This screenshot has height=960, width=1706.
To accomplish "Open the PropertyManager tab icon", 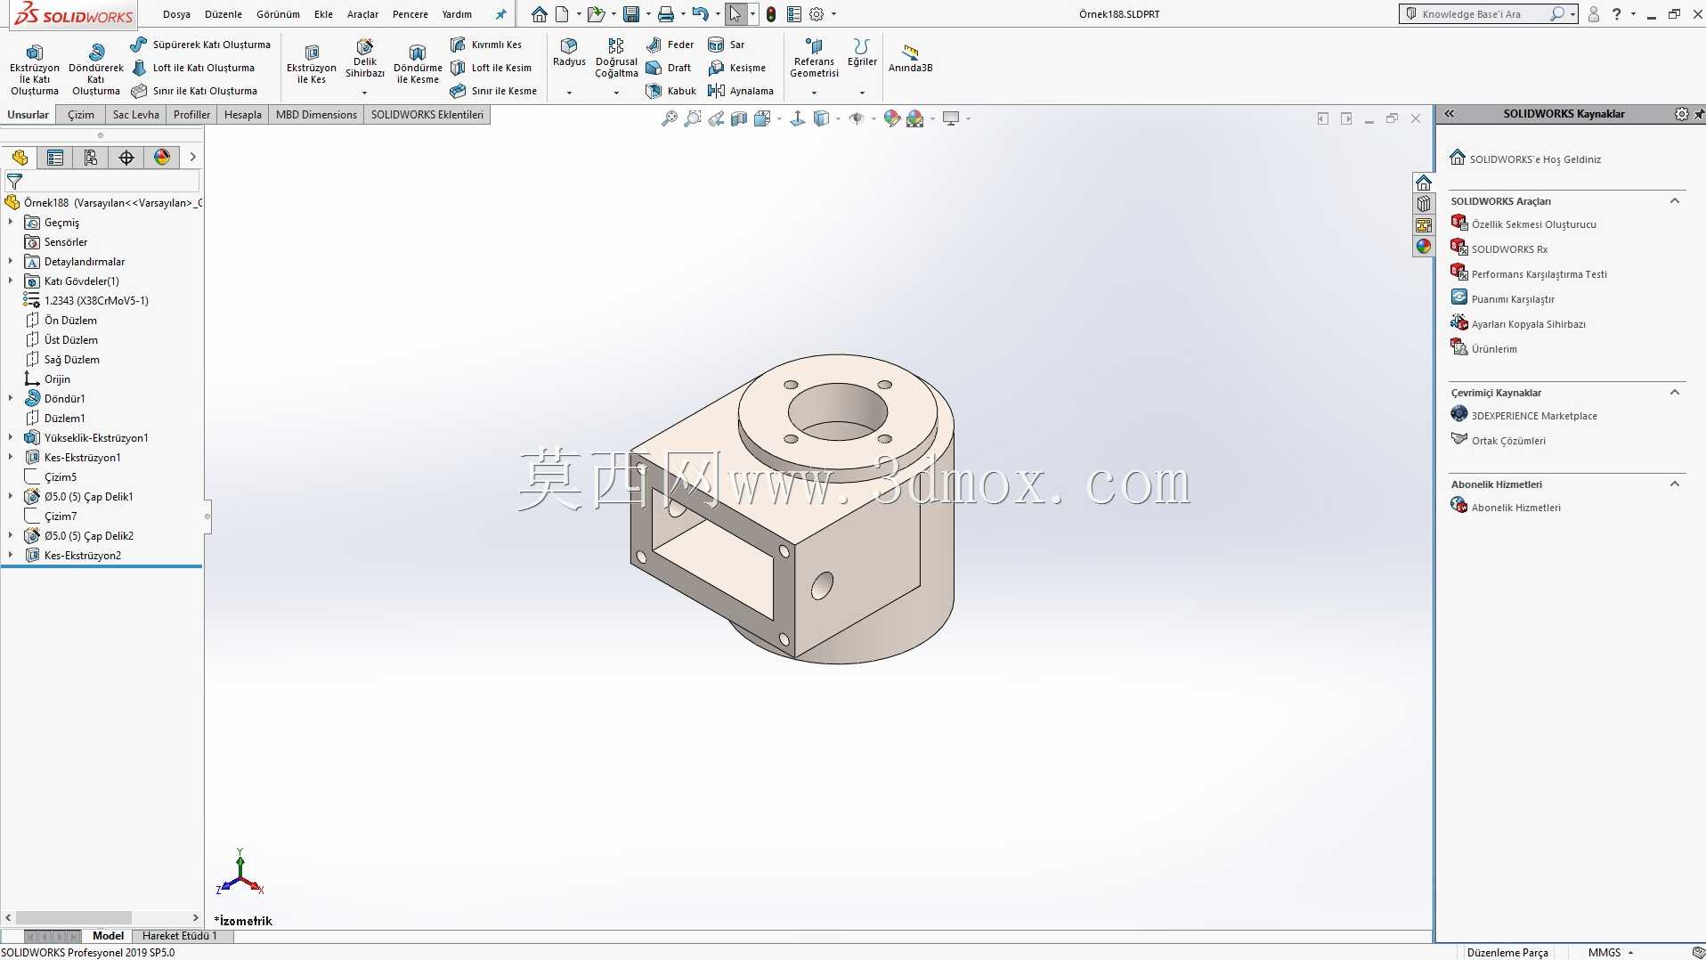I will coord(55,158).
